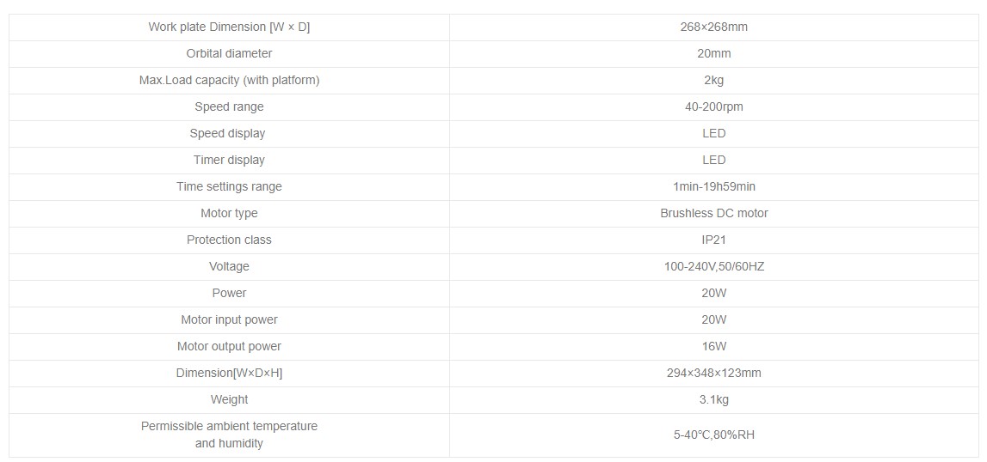Screen dimensions: 987x462
Task: Click the 'Work plate Dimension [W × D]' label
Action: click(229, 27)
